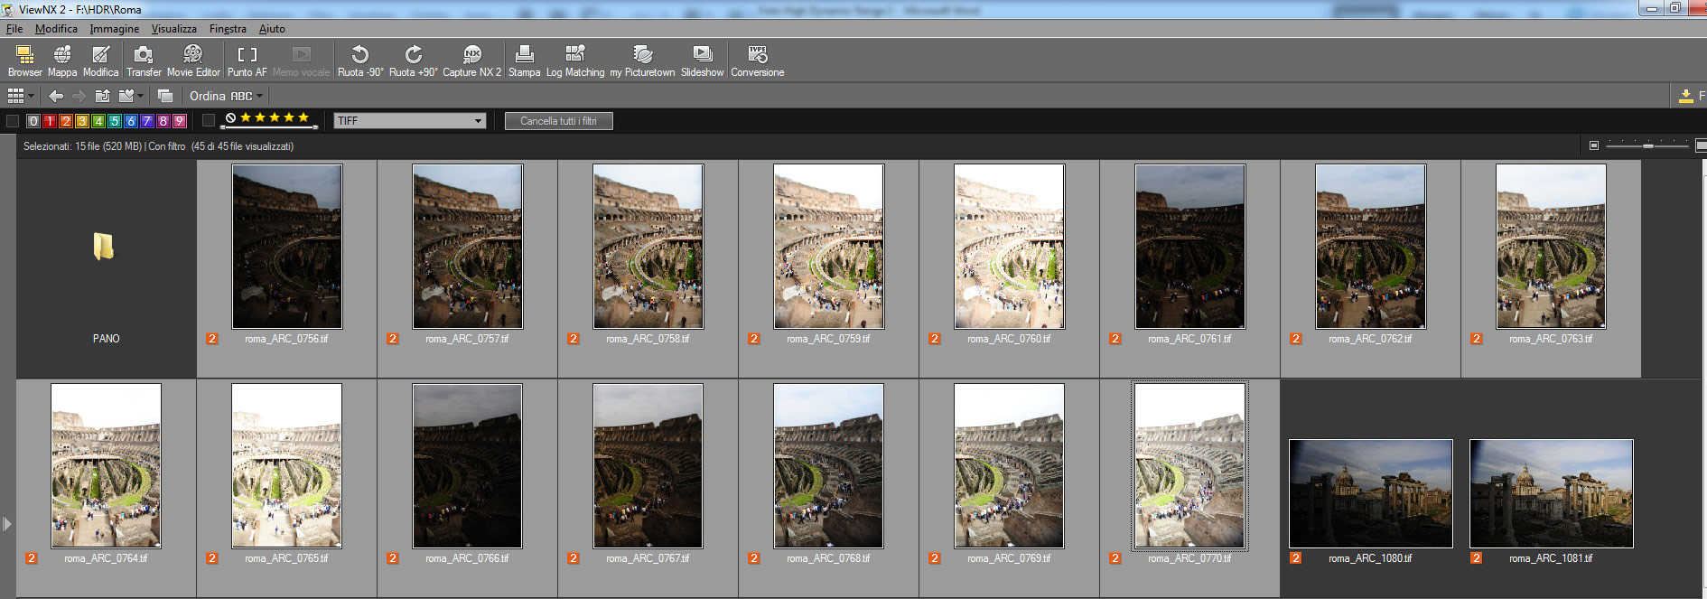Rotate image with Ruota -90° icon
Screen dimensions: 1707x599
[x=359, y=61]
